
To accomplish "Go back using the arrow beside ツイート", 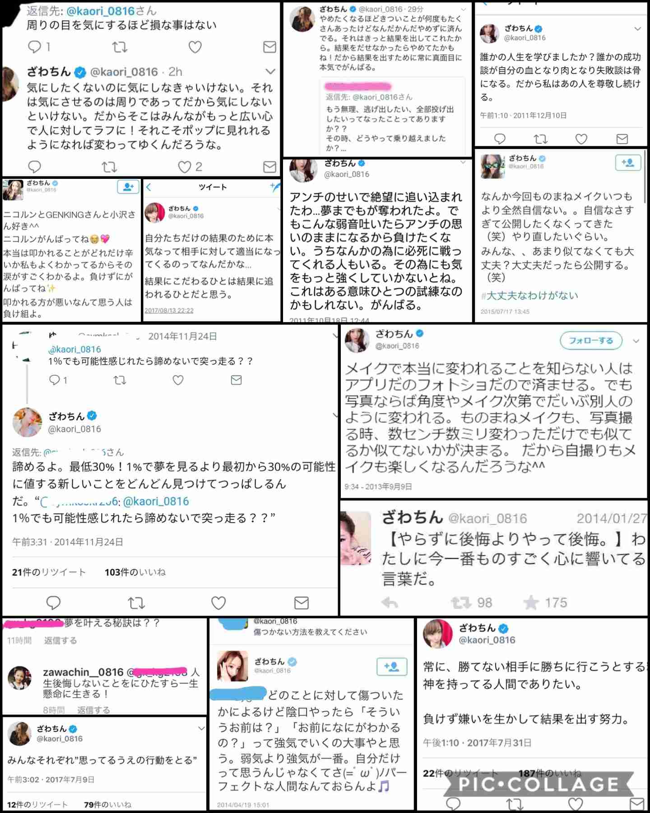I will click(x=149, y=187).
